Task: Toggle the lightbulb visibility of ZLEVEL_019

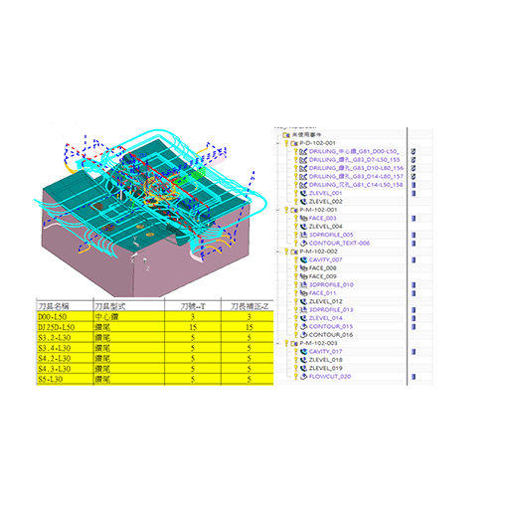Action: [x=296, y=368]
